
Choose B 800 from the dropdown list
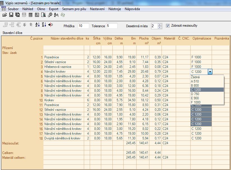(207, 85)
